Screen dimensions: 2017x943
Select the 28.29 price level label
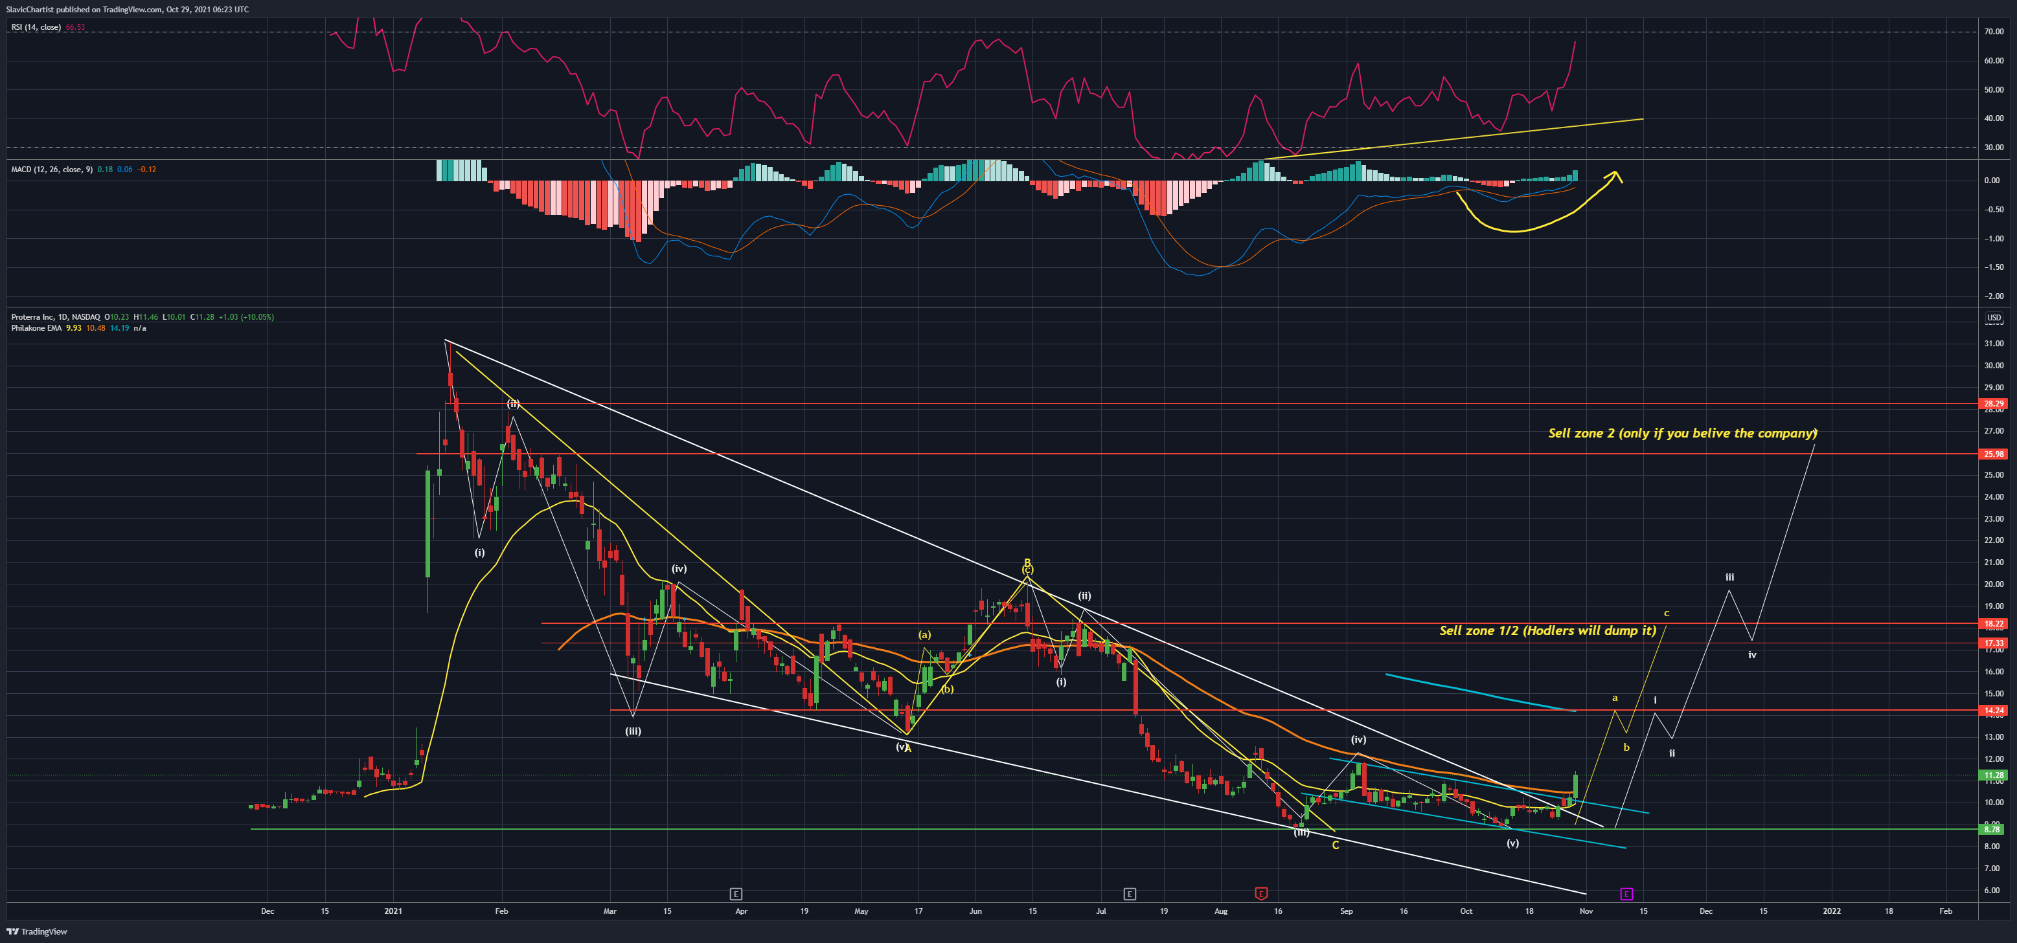[1994, 404]
